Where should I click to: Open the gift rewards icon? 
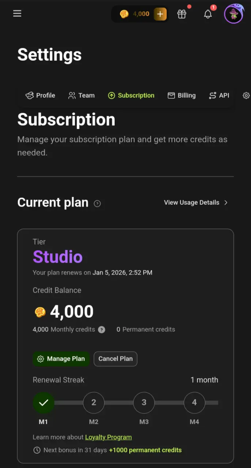coord(182,14)
